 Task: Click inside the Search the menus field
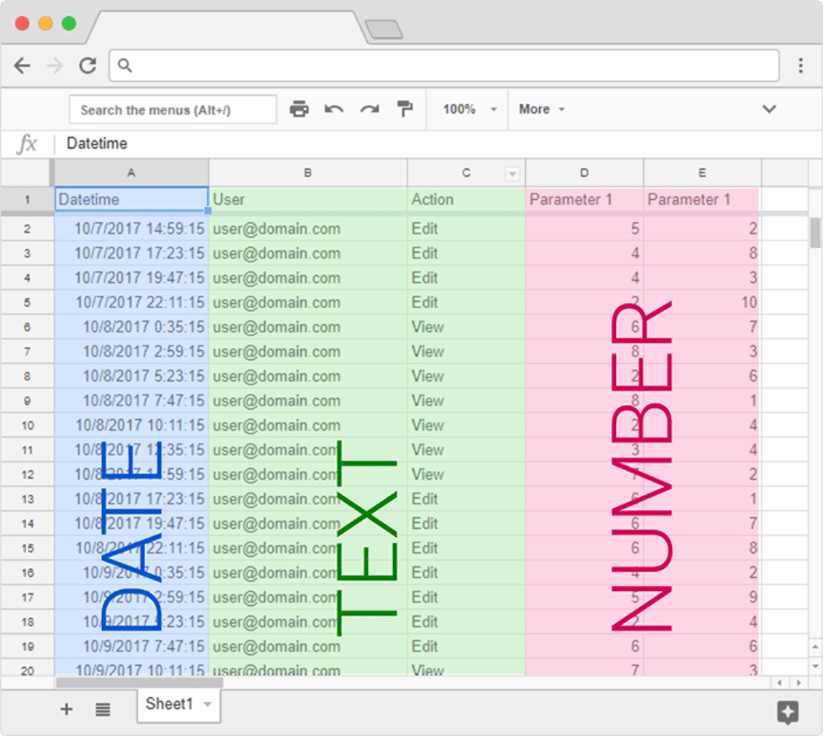coord(172,109)
